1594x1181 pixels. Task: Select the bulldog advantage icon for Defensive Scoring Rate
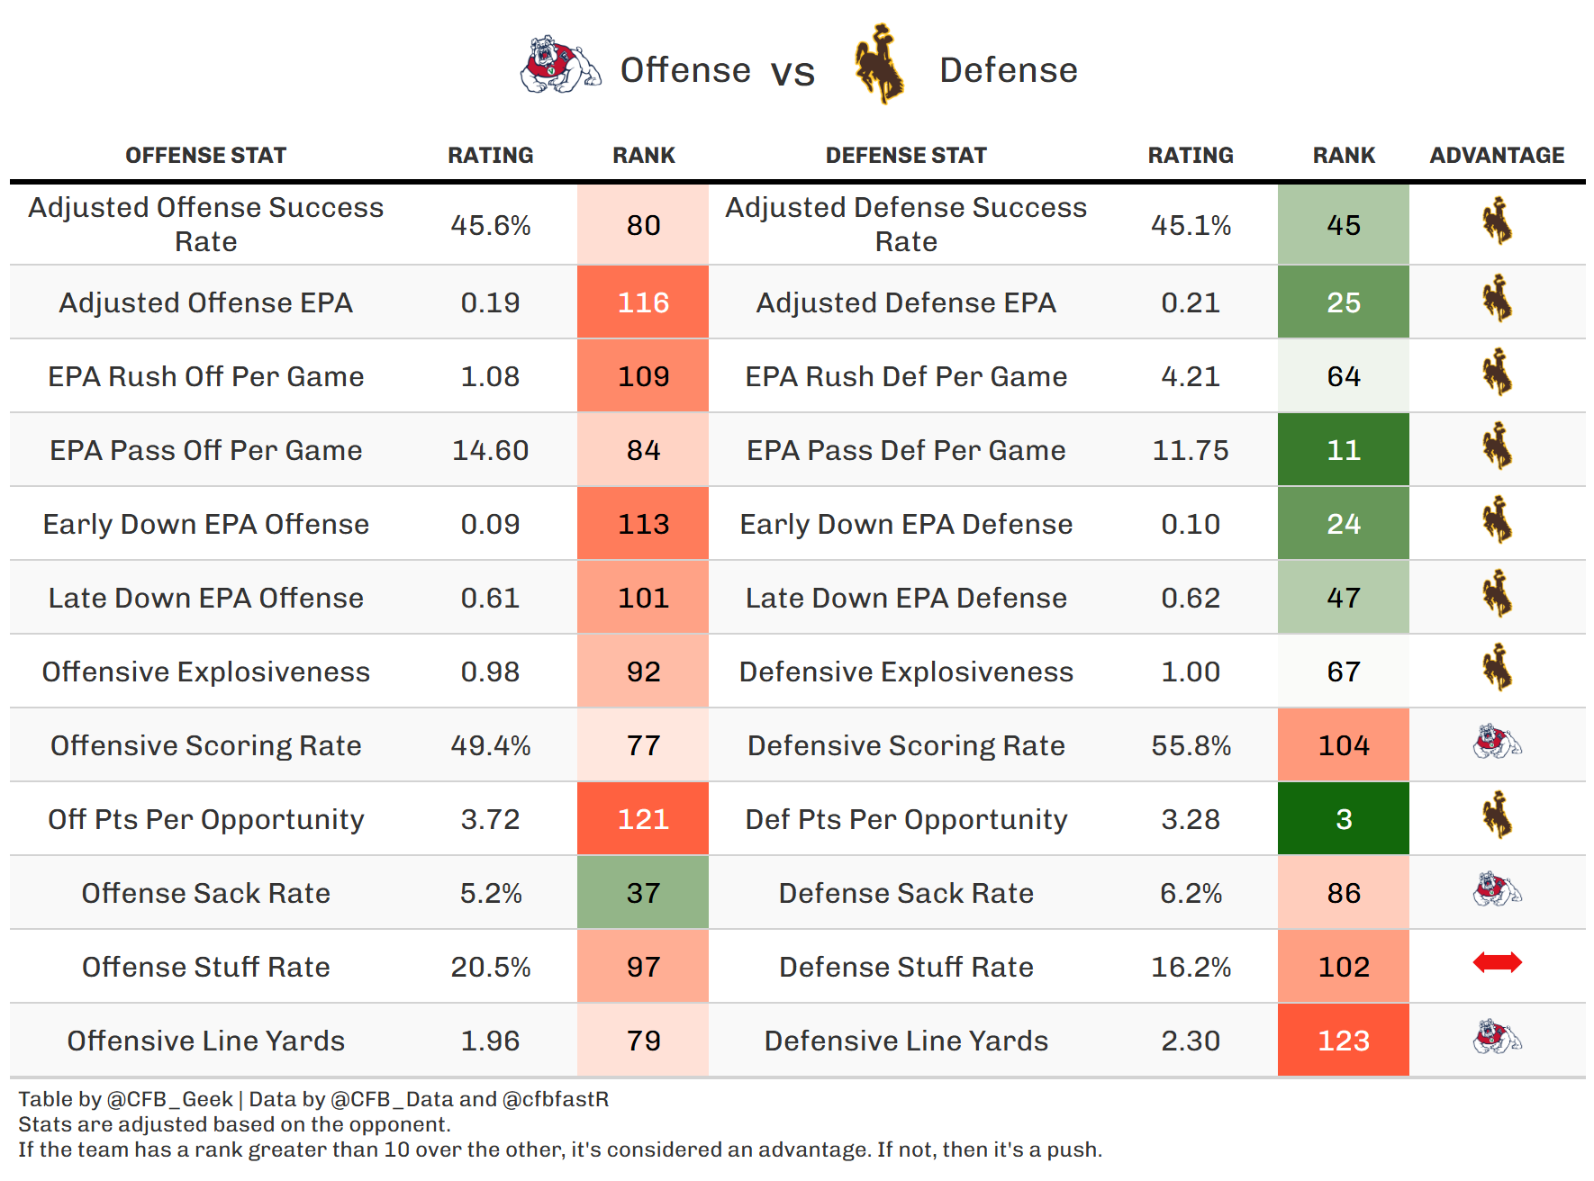pyautogui.click(x=1497, y=743)
